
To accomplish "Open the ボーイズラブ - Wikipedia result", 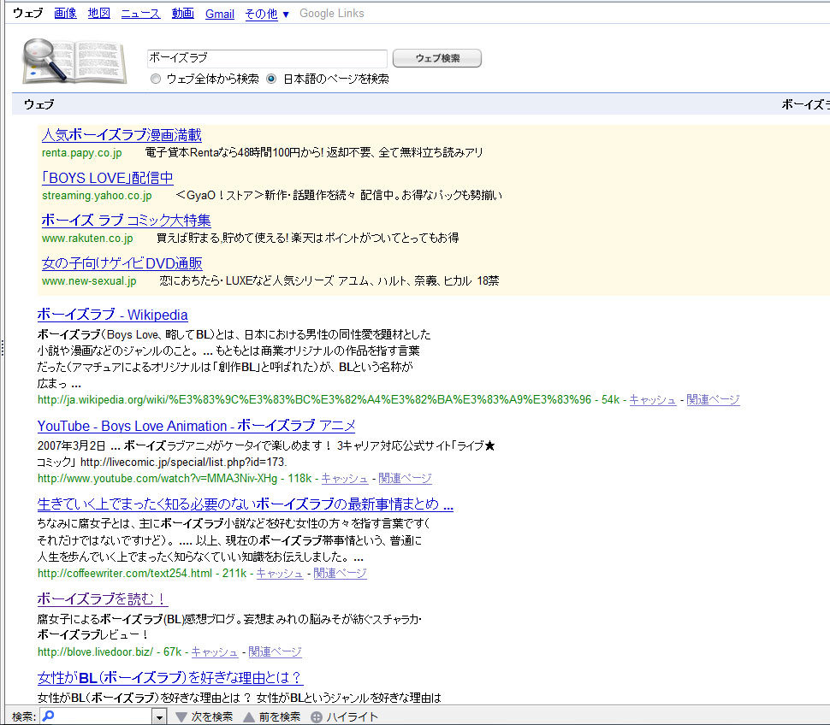I will [x=113, y=315].
